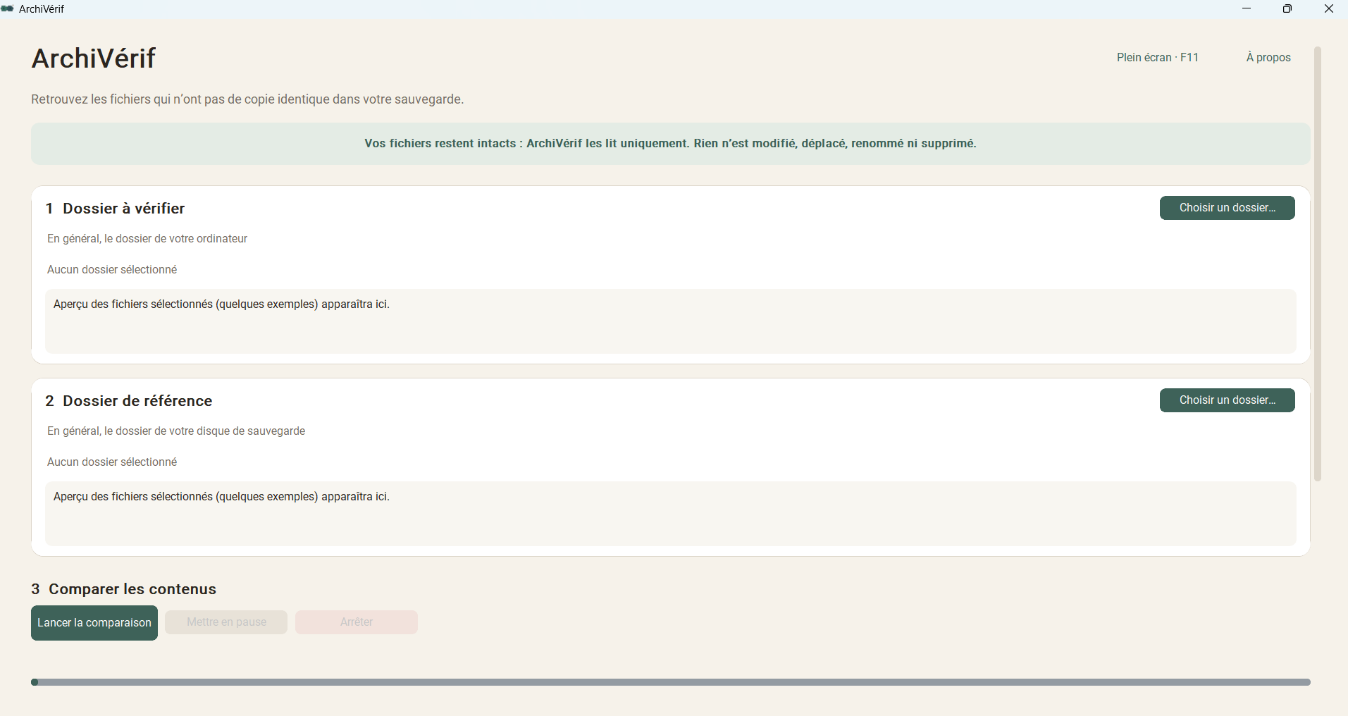This screenshot has width=1348, height=716.
Task: Click the Arrêter button
Action: click(357, 622)
